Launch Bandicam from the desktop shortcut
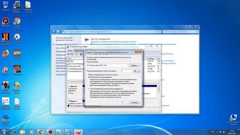The height and width of the screenshot is (135, 240). pos(6,22)
